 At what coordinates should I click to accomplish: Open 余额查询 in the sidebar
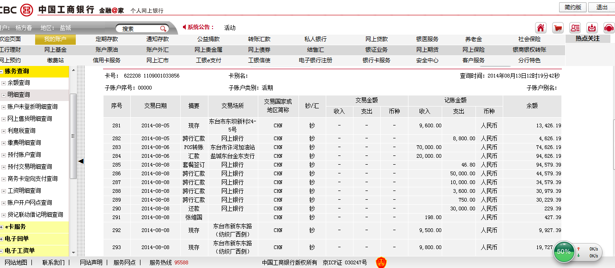tap(18, 83)
